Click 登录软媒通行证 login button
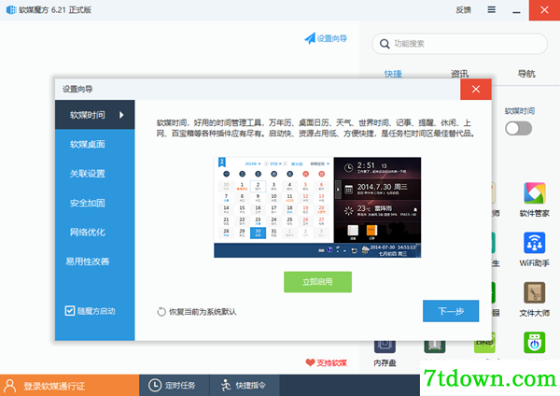 (69, 386)
